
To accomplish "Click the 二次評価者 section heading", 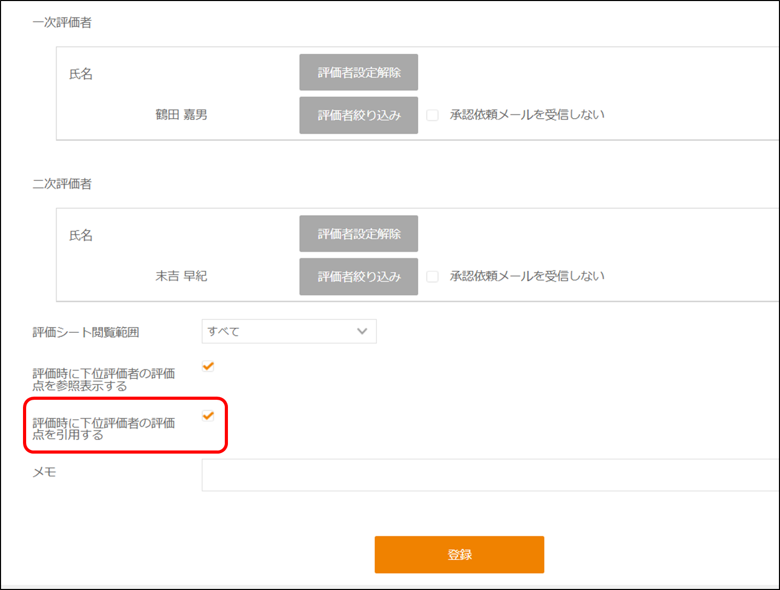I will tap(62, 184).
